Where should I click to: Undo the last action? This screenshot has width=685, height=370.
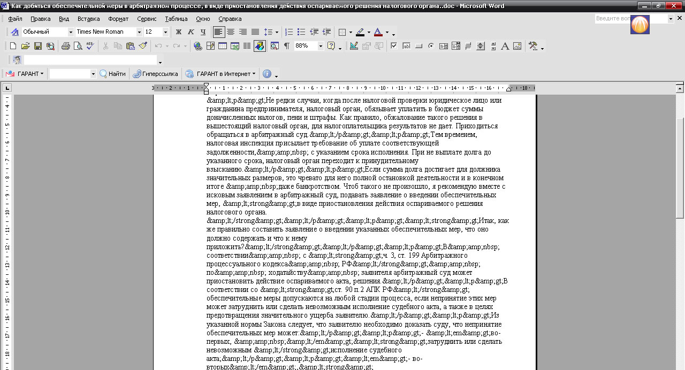pyautogui.click(x=159, y=46)
